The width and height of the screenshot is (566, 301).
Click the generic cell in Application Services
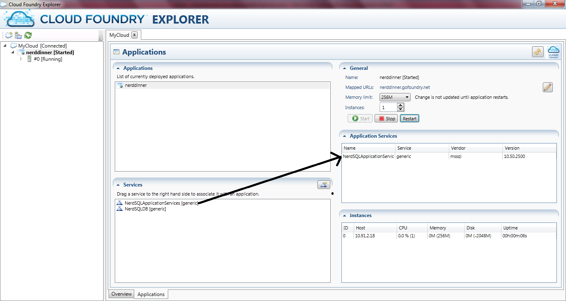coord(404,157)
